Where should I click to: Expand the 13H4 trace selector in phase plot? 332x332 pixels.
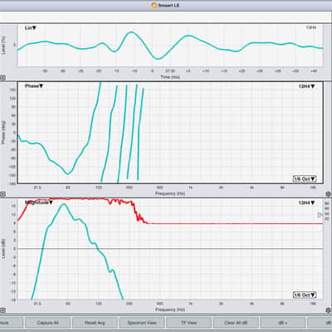click(x=306, y=86)
